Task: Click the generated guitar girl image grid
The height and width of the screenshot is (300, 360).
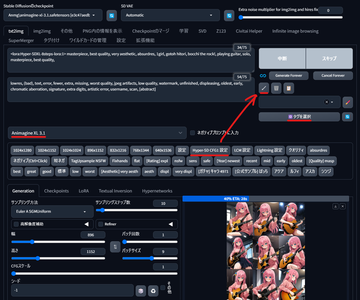Action: click(x=266, y=251)
